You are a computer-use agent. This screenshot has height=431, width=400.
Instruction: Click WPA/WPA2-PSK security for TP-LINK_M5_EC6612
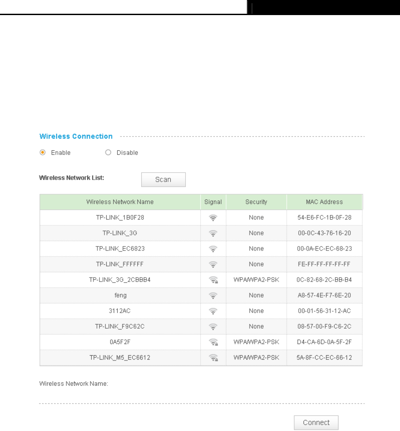256,357
